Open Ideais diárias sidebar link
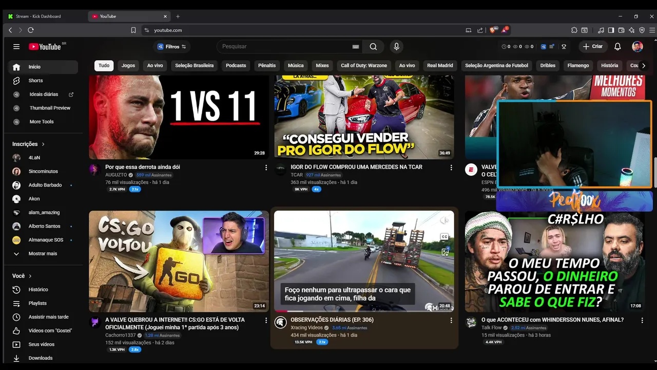Image resolution: width=657 pixels, height=370 pixels. (43, 95)
